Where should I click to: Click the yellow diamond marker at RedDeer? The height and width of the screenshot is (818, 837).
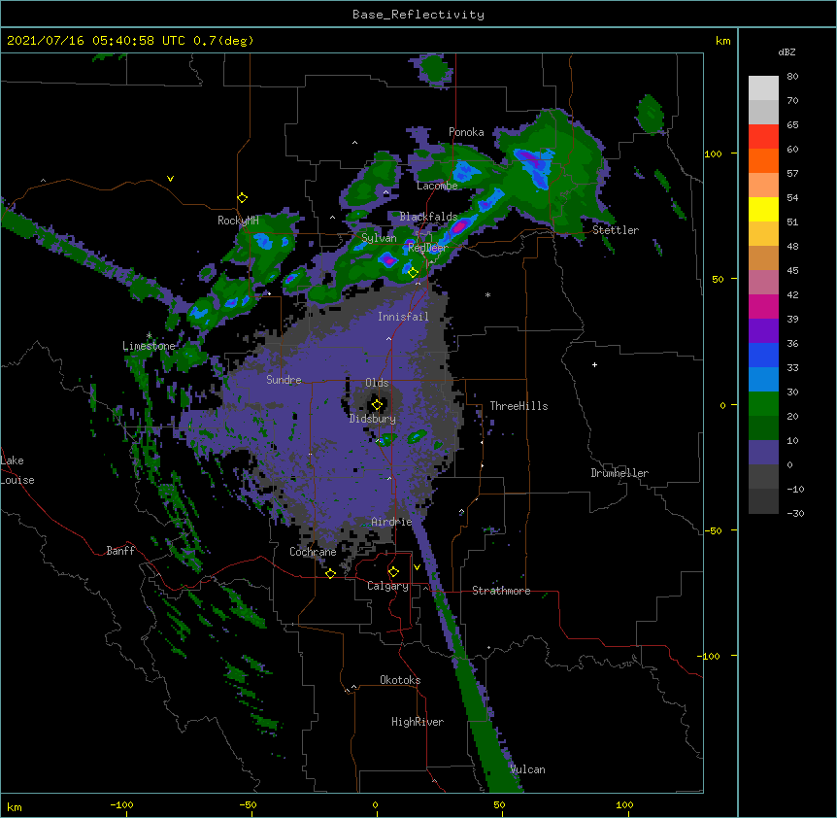coord(413,273)
